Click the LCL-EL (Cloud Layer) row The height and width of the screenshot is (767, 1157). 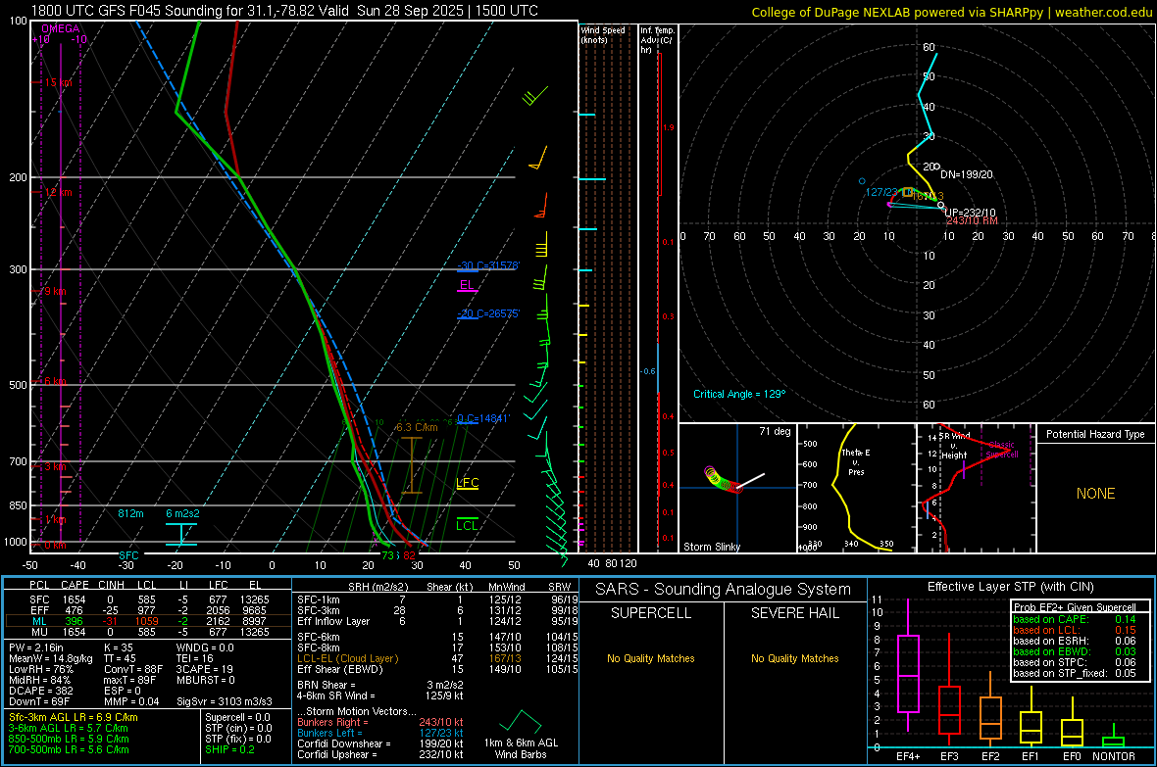click(x=437, y=658)
